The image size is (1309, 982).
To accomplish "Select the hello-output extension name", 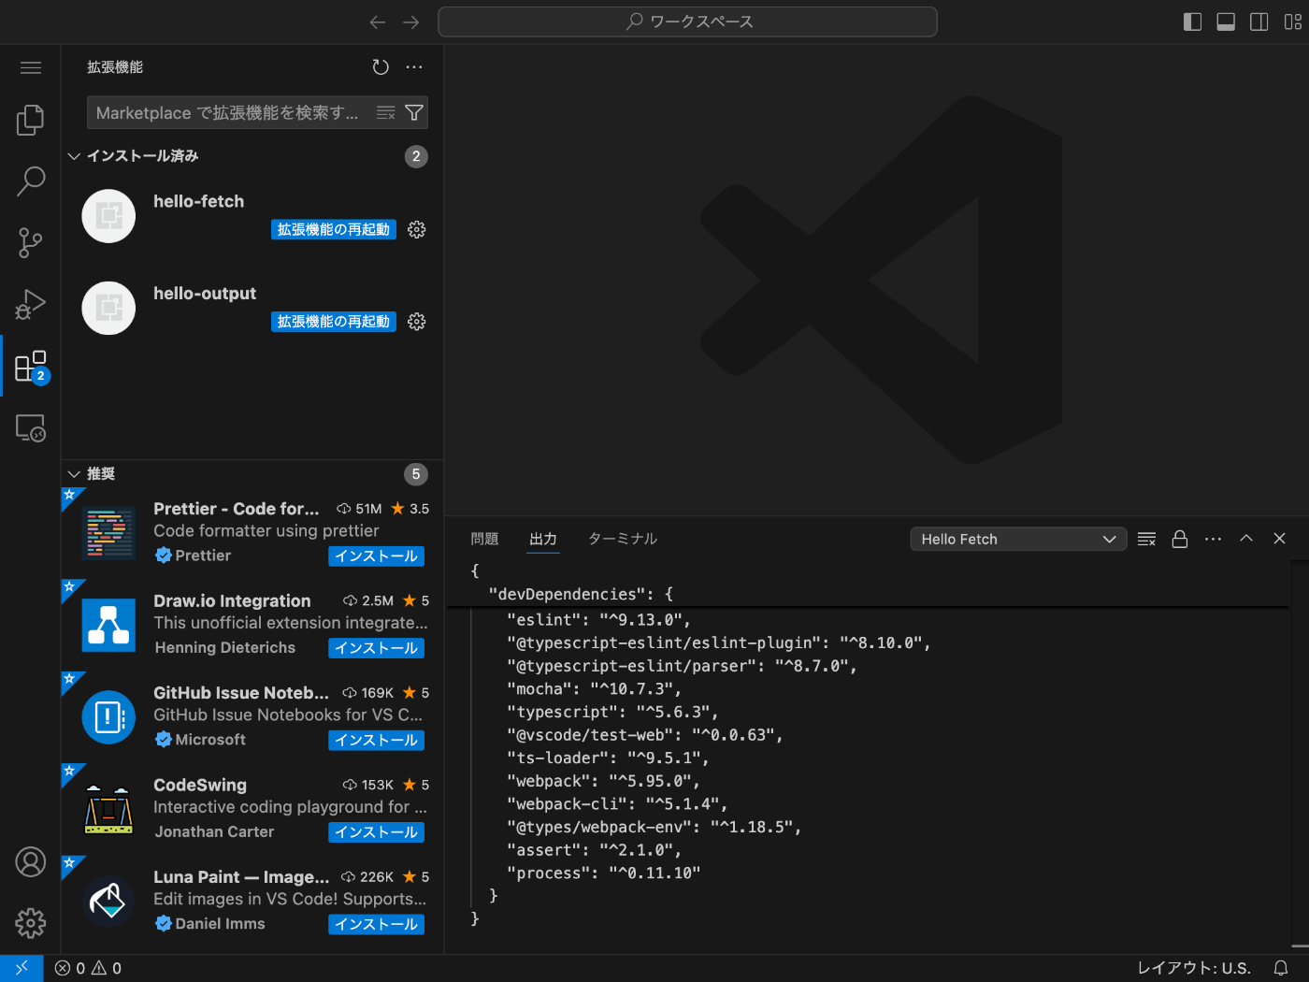I will tap(205, 294).
